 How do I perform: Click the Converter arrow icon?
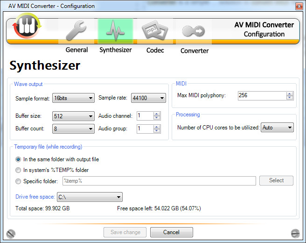[193, 31]
